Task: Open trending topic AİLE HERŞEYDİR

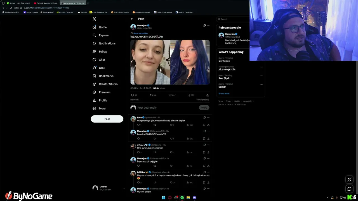Action: pos(227,70)
